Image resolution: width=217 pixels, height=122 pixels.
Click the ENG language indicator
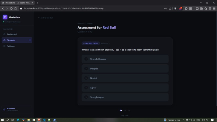[x=198, y=120]
